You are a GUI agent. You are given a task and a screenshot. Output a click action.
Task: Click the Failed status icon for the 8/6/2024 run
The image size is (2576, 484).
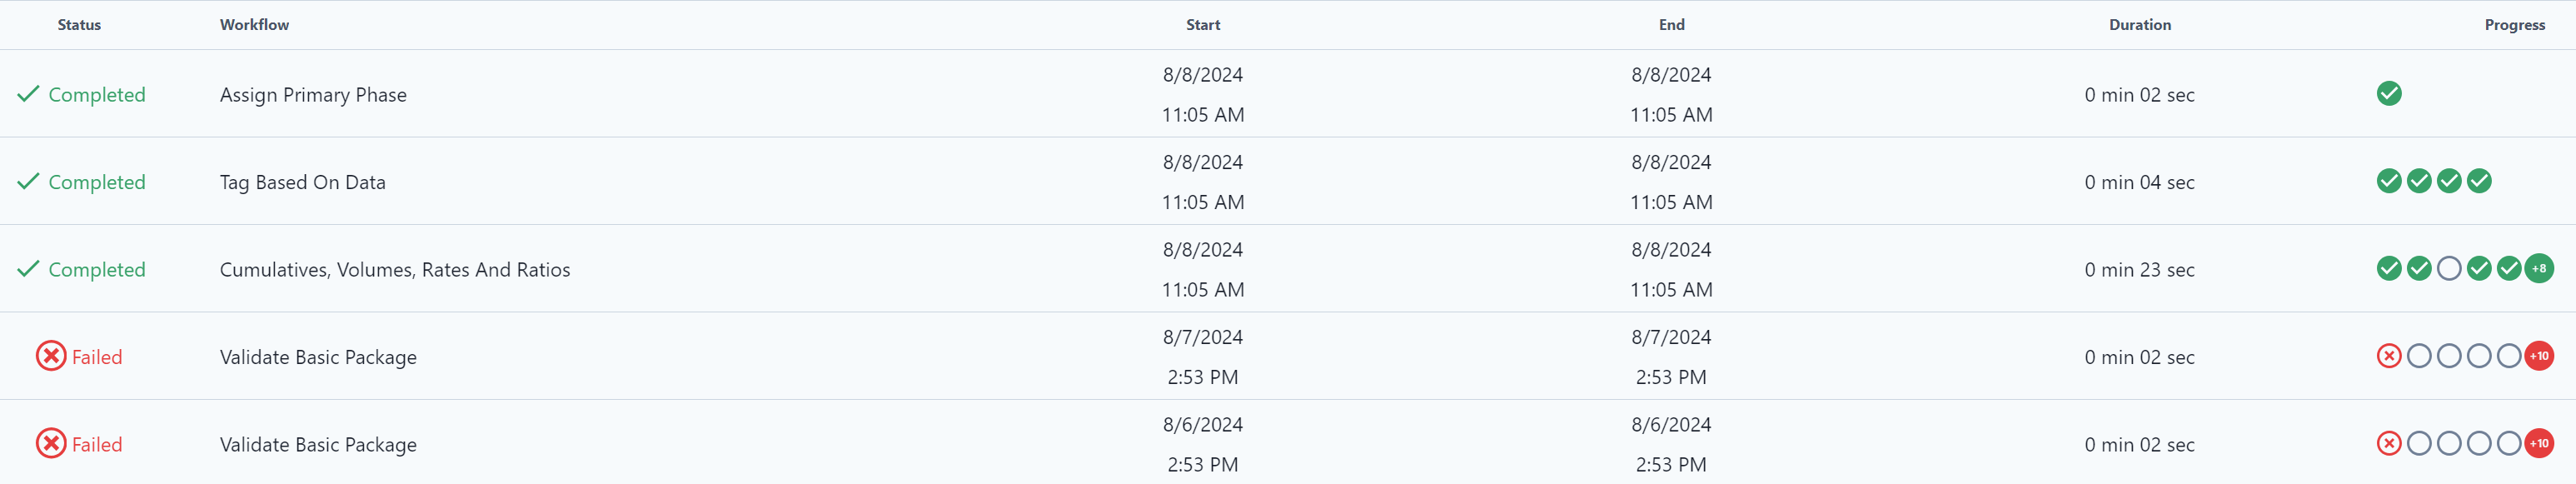(51, 443)
